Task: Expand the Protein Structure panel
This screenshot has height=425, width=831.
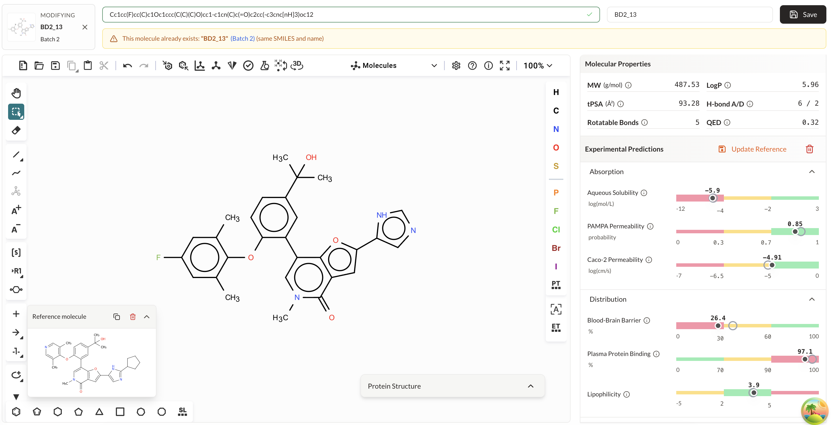Action: pos(530,386)
